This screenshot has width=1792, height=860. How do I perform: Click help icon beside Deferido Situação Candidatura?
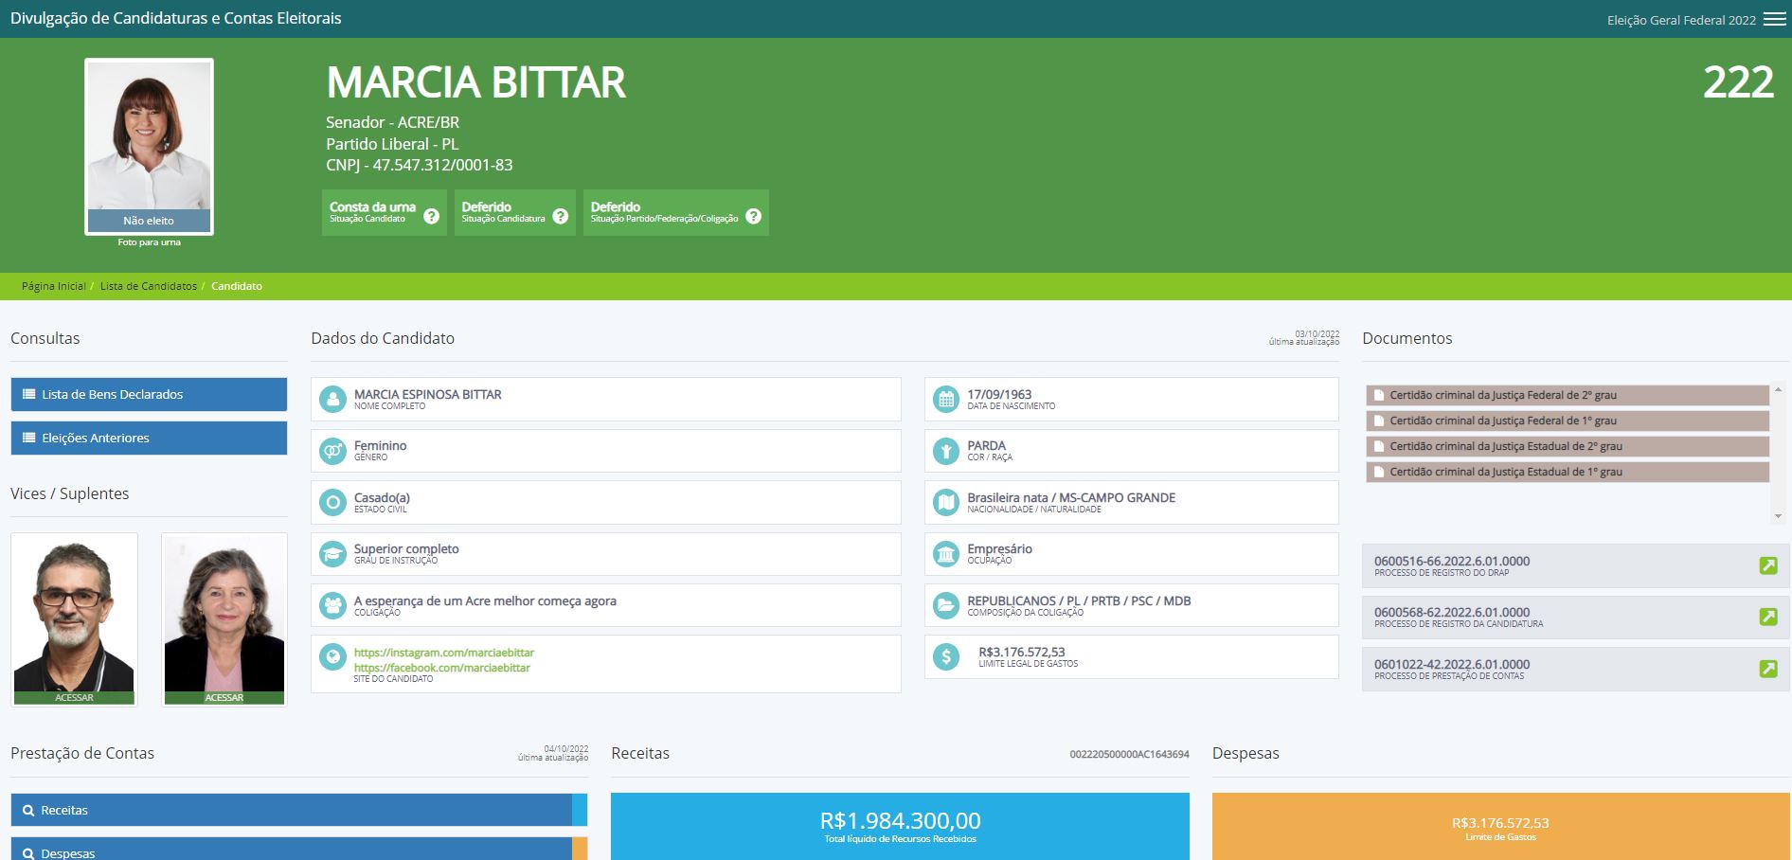(561, 216)
